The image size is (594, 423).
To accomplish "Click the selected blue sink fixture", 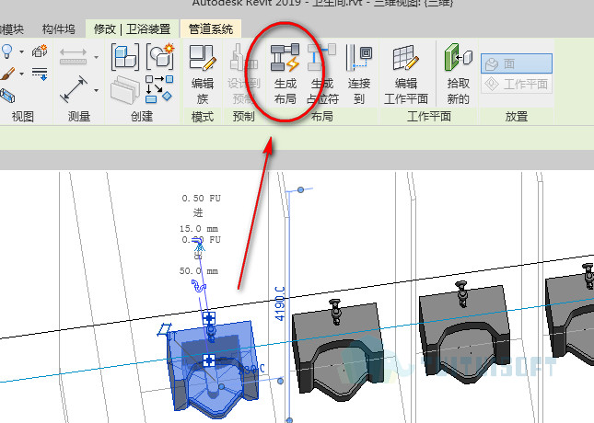I will pos(212,369).
